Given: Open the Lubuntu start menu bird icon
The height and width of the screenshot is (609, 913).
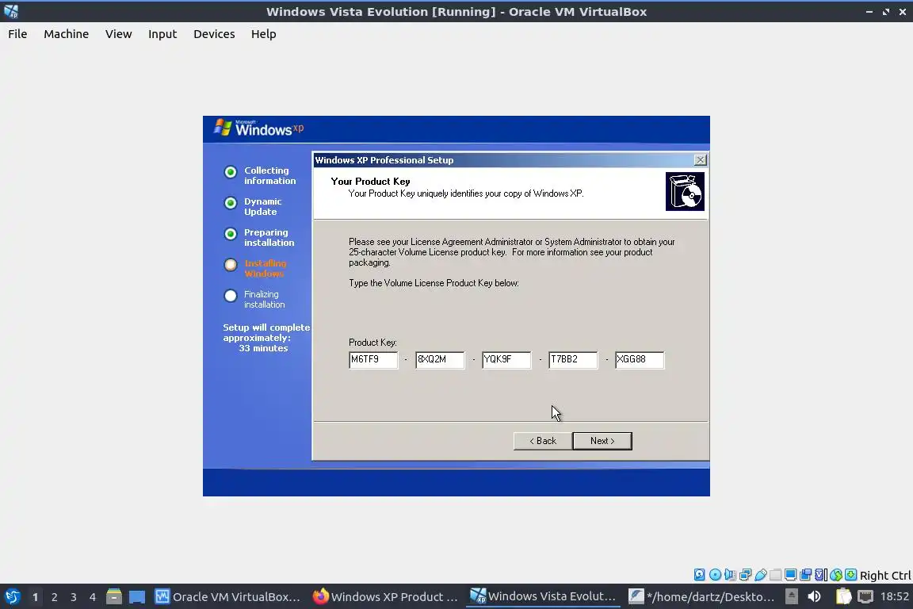Looking at the screenshot, I should [12, 596].
